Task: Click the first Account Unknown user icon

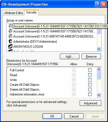Action: (x=10, y=26)
